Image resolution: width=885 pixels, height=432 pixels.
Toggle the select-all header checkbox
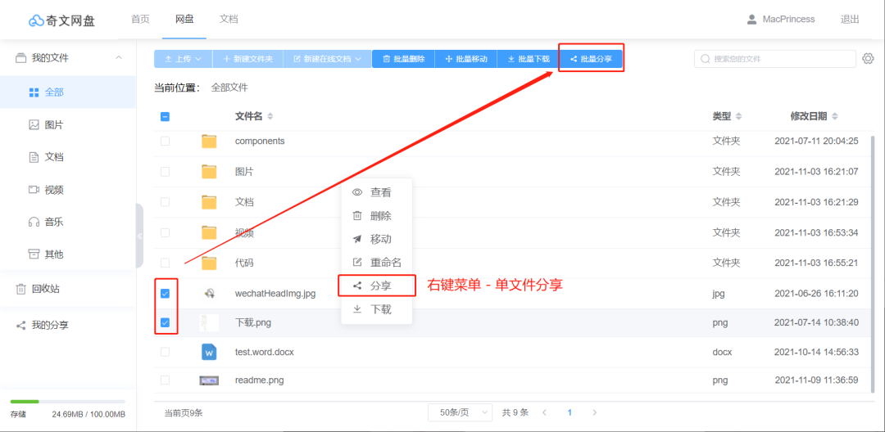(x=165, y=117)
